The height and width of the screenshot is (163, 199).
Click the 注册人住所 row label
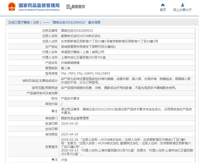click(x=50, y=41)
